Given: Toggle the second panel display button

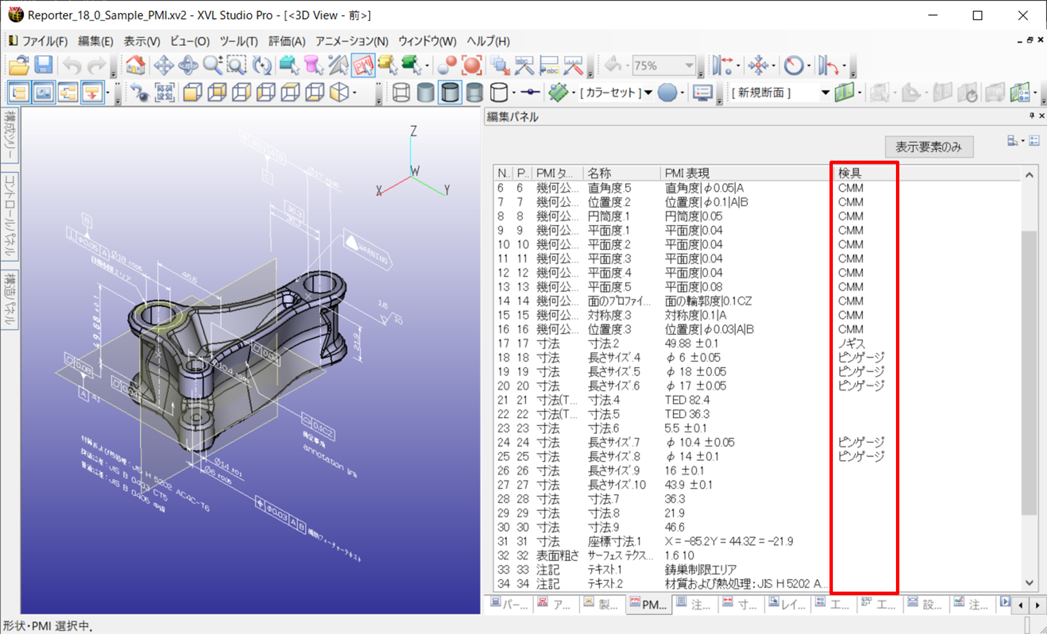Looking at the screenshot, I should tap(43, 92).
